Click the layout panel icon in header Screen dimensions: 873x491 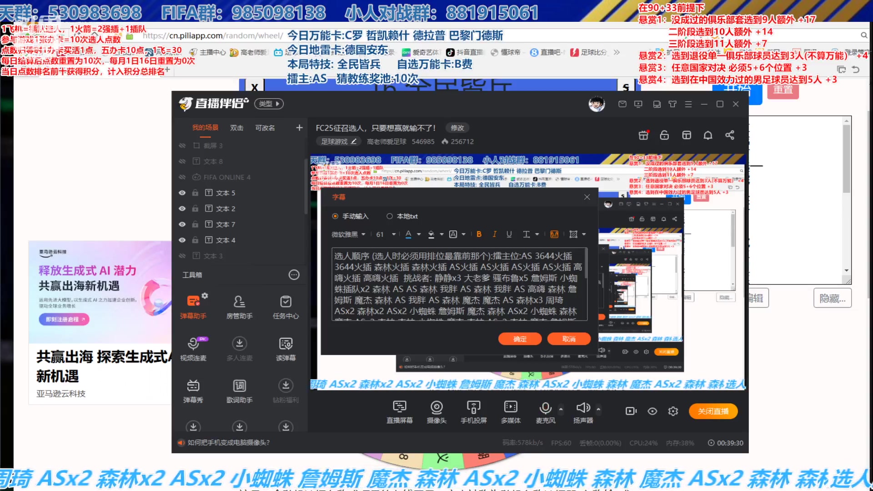tap(687, 135)
